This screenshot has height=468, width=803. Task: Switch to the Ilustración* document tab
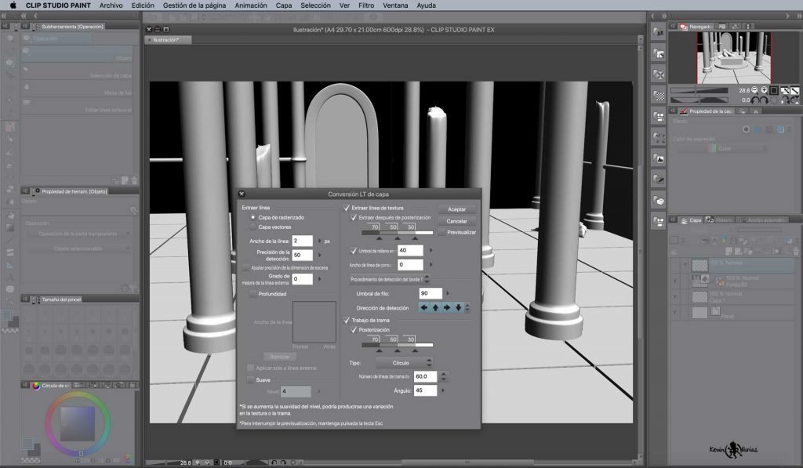[x=167, y=39]
